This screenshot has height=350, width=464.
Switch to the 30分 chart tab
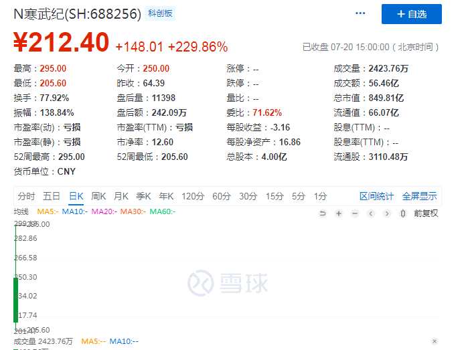(248, 196)
